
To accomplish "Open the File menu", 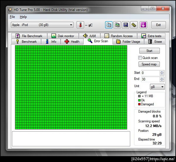I will 12,17.
